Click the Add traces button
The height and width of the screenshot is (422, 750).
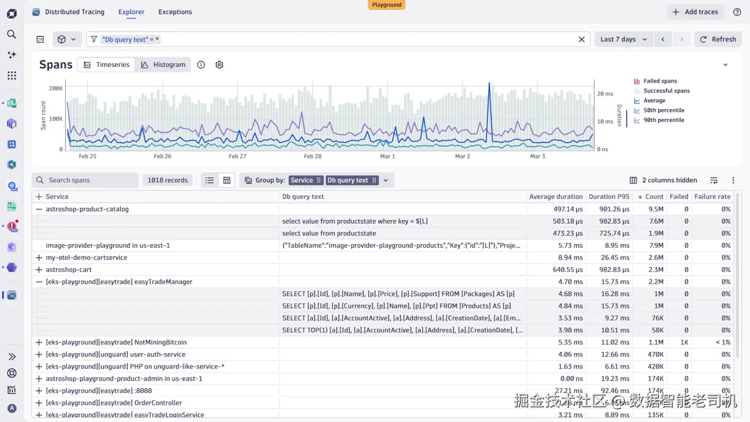pyautogui.click(x=695, y=12)
